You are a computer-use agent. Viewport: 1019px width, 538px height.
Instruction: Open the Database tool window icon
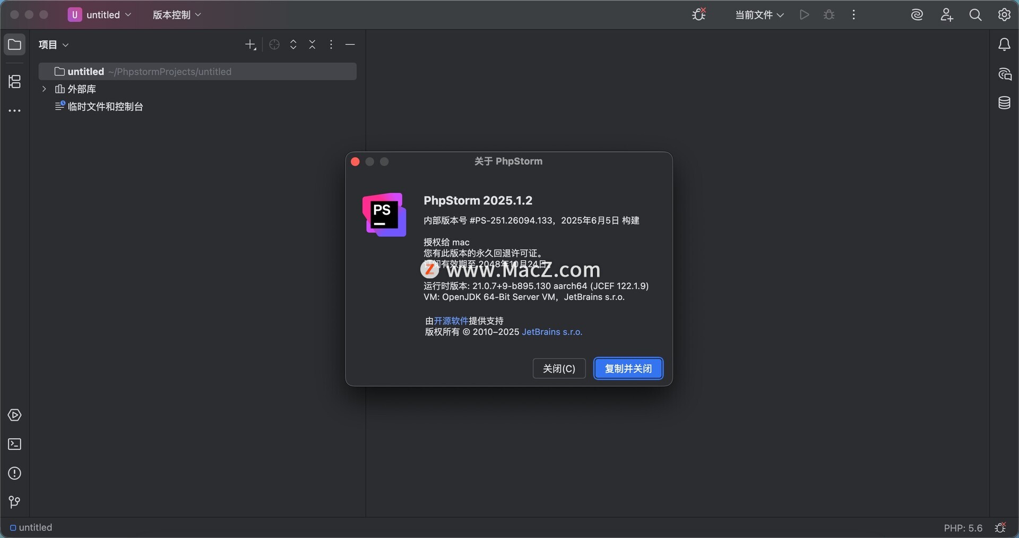click(1004, 103)
